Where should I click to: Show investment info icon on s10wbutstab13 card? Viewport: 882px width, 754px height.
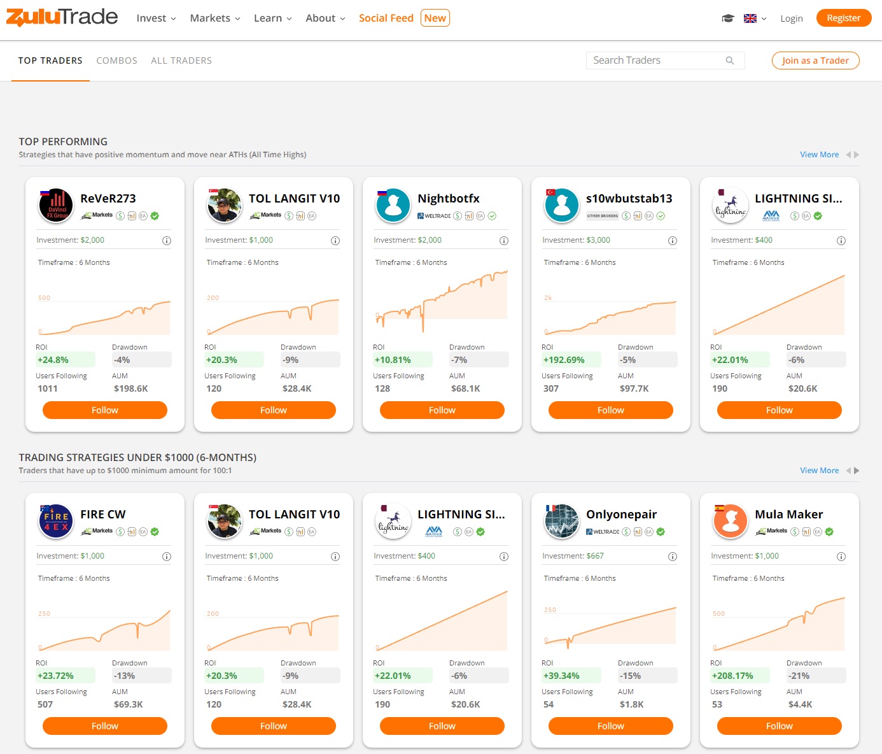click(x=673, y=241)
